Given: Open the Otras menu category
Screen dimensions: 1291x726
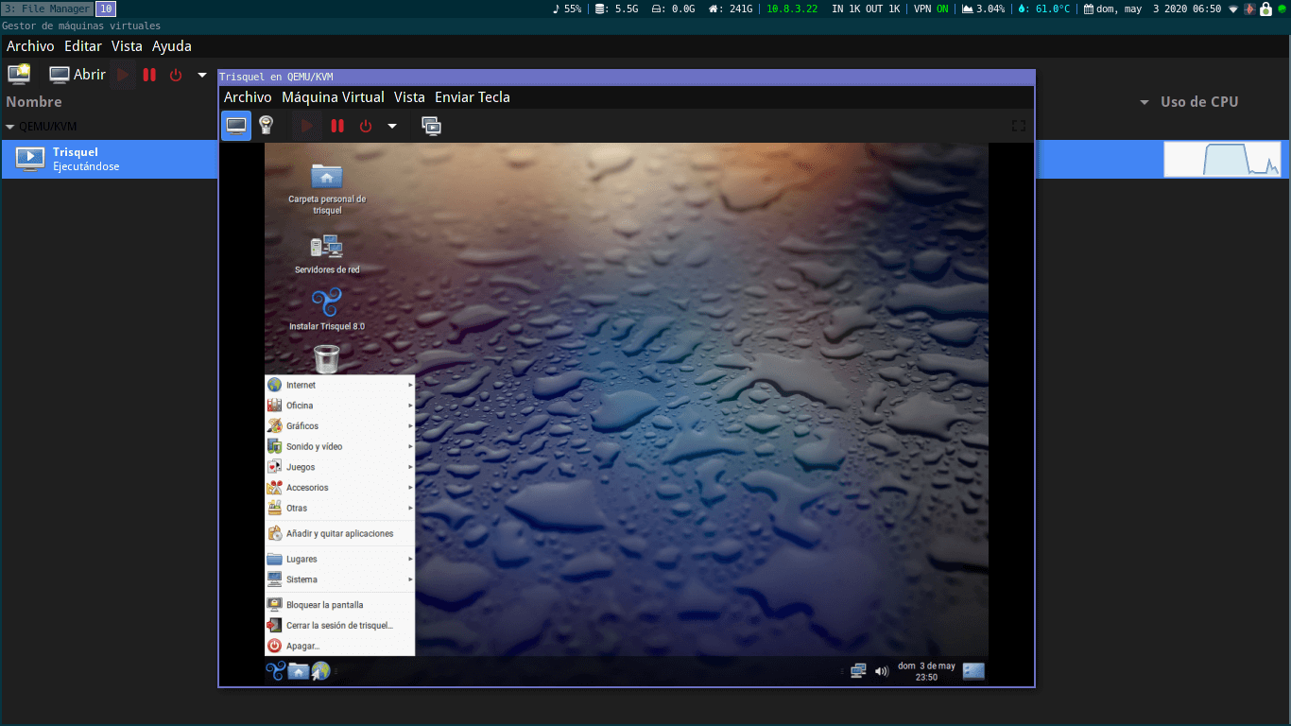Looking at the screenshot, I should (x=340, y=509).
